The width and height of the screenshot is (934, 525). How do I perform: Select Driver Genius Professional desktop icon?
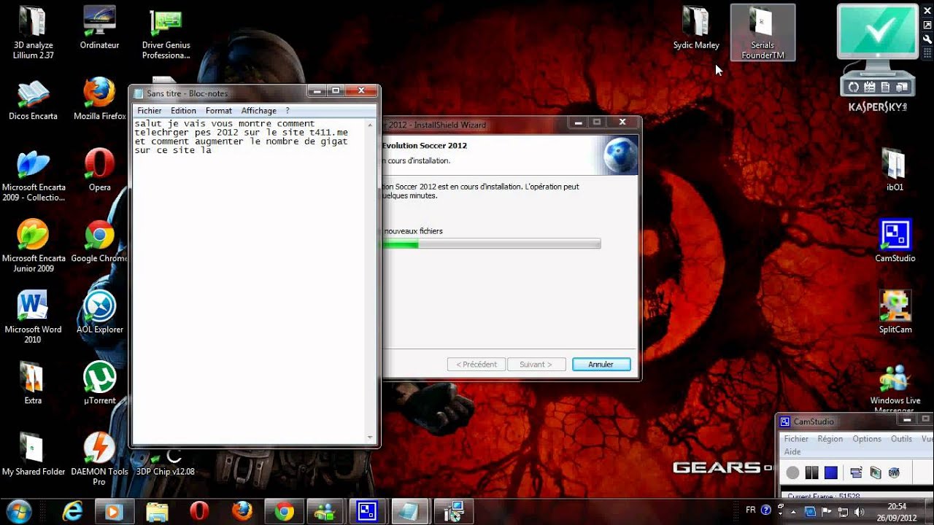click(x=166, y=34)
